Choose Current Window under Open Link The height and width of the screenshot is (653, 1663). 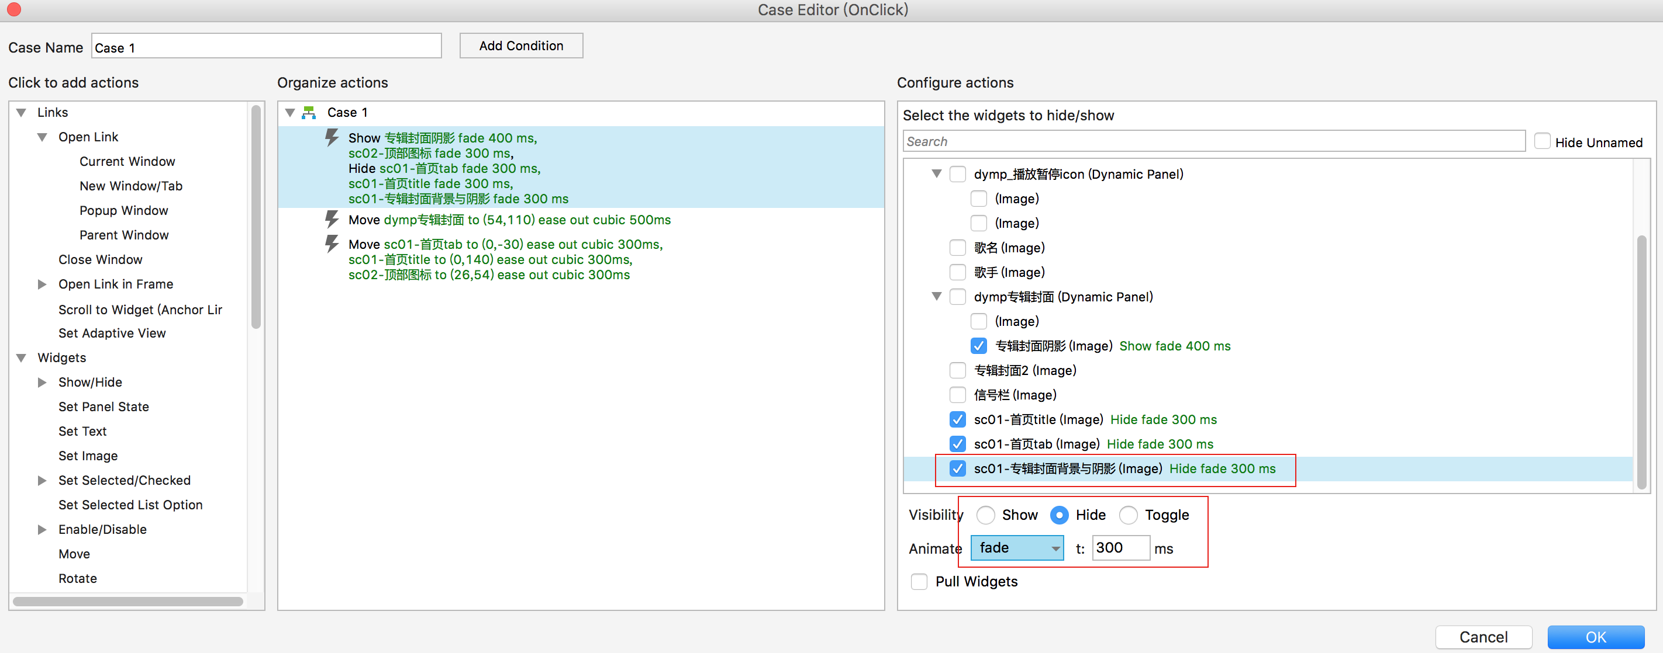[x=127, y=161]
